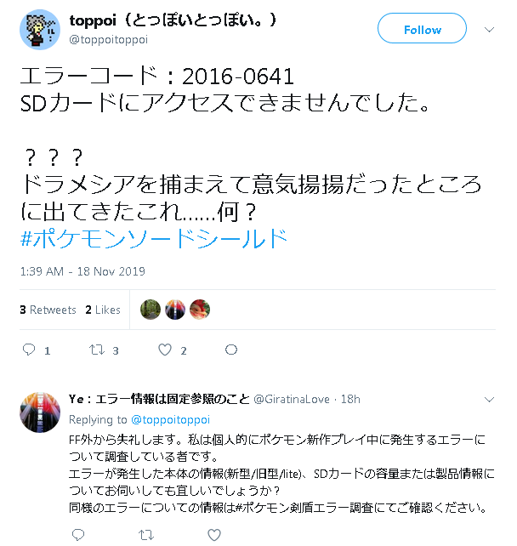This screenshot has width=517, height=546.
Task: Open direct message icon on main tweet
Action: tap(231, 350)
